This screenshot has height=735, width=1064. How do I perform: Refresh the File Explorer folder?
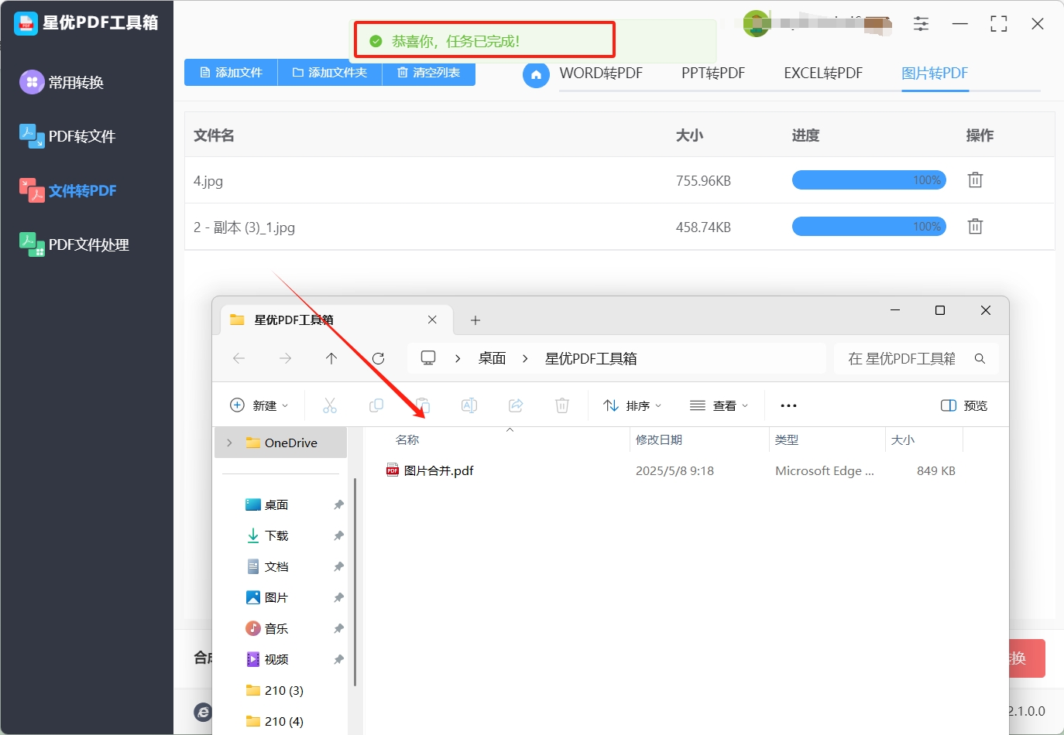[378, 358]
